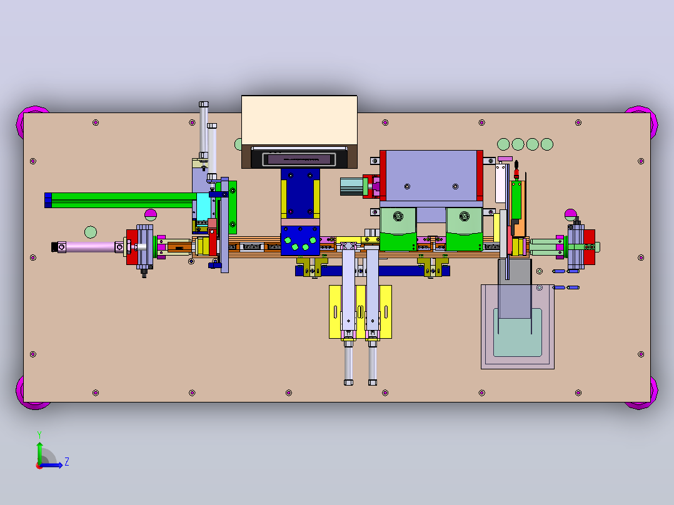Screen dimensions: 674x505
Task: Select the cream-colored box at top center
Action: pos(299,120)
